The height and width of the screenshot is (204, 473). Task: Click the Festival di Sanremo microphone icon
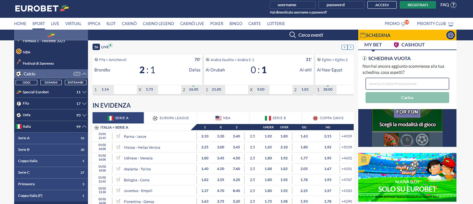(19, 63)
